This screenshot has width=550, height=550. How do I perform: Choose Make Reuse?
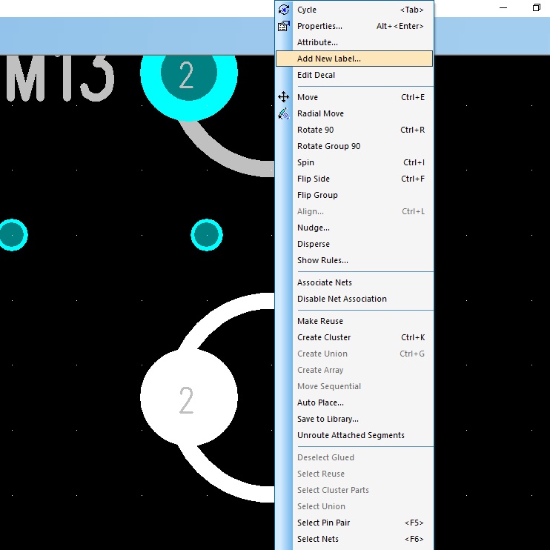(x=354, y=321)
